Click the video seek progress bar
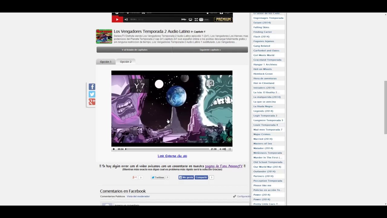Viewport: 387px width, 218px height. (167, 149)
